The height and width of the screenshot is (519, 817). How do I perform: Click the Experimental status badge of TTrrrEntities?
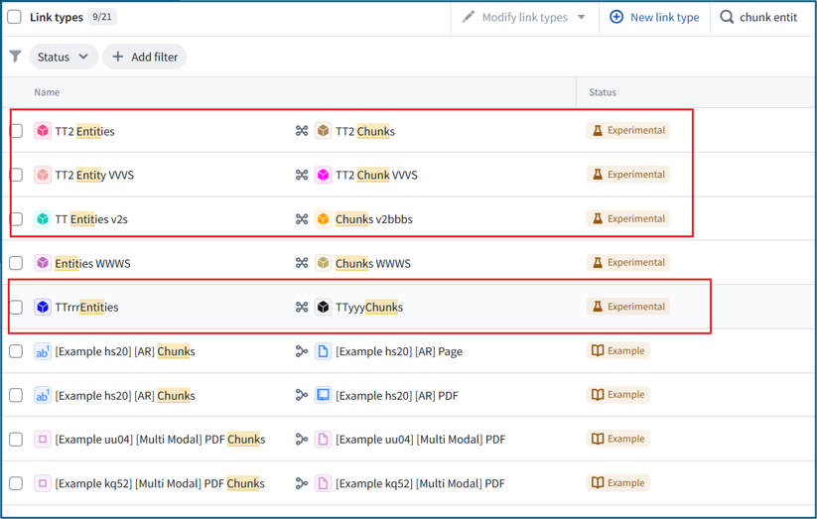(x=627, y=307)
